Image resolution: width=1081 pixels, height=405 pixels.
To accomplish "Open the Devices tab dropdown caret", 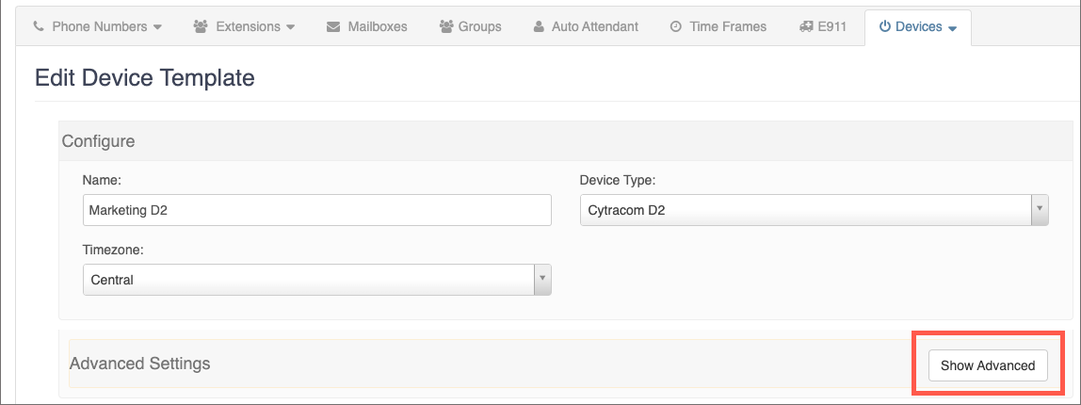I will click(x=953, y=27).
